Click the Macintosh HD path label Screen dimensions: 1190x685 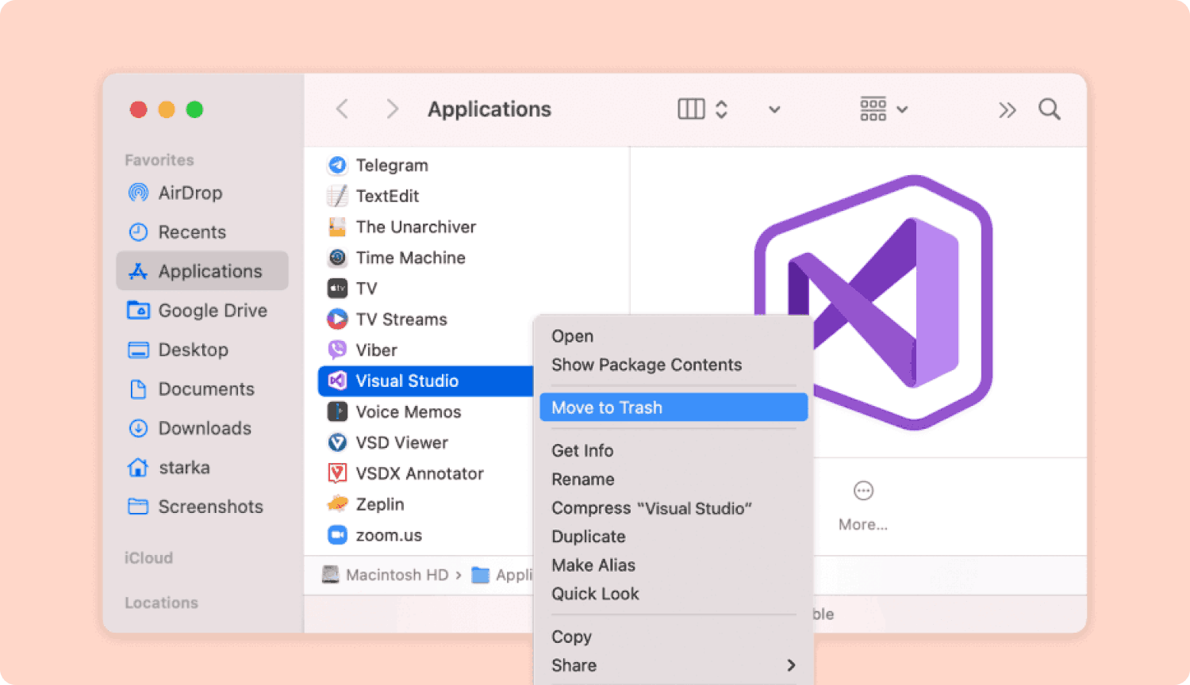point(397,575)
